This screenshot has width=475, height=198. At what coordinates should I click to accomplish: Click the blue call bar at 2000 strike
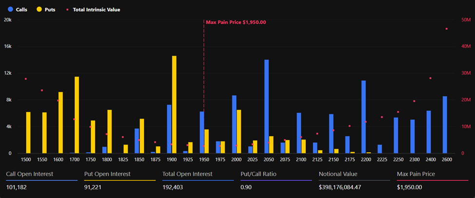[234, 124]
